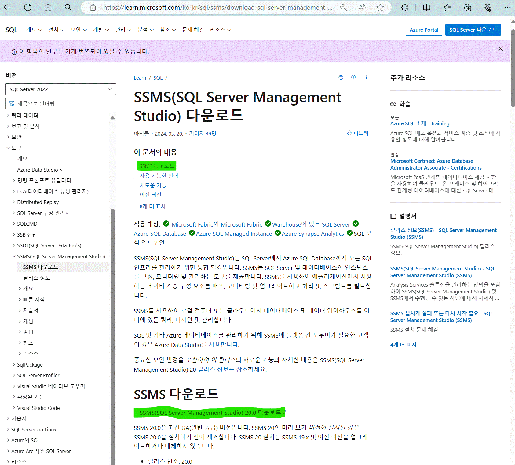
Task: Select Visual Studio Code tree item
Action: pos(38,408)
